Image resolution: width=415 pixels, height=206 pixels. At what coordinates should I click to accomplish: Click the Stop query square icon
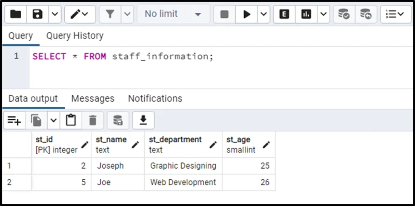coord(224,14)
